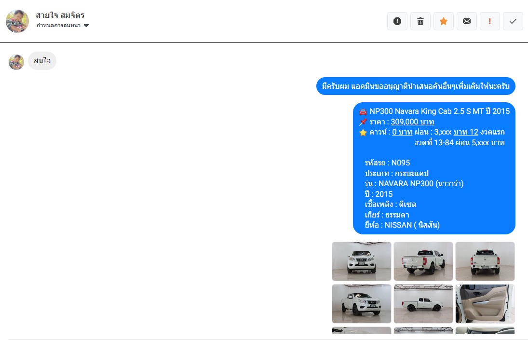
Task: Open straight rear view photo of pickup
Action: 485,261
